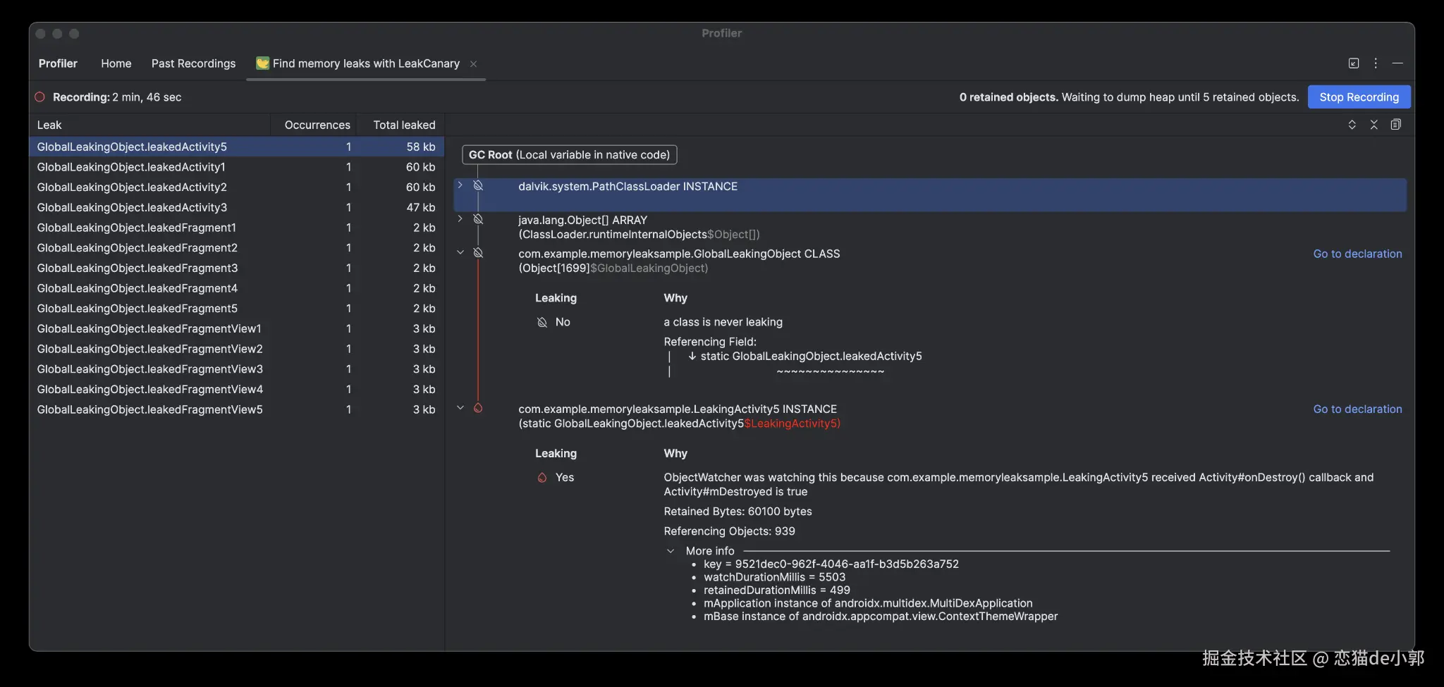The width and height of the screenshot is (1444, 687).
Task: Click the '47 kb' total leaked cell
Action: click(x=421, y=207)
